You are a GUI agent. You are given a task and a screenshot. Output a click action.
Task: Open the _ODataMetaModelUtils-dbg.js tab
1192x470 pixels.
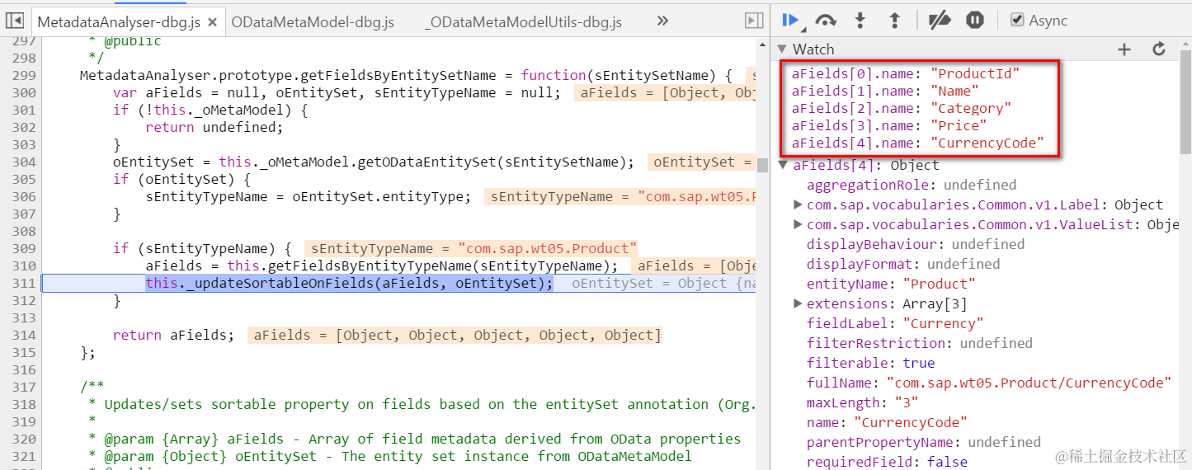pyautogui.click(x=523, y=22)
